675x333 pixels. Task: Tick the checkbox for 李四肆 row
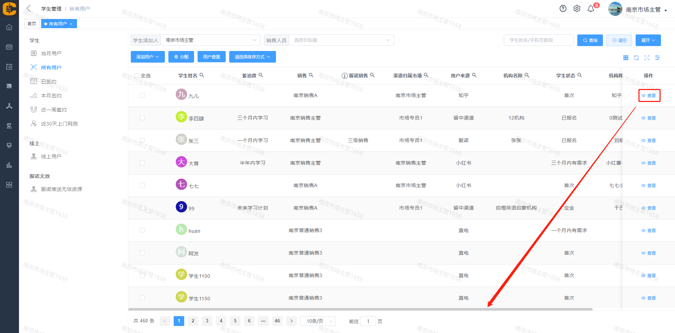[x=142, y=118]
